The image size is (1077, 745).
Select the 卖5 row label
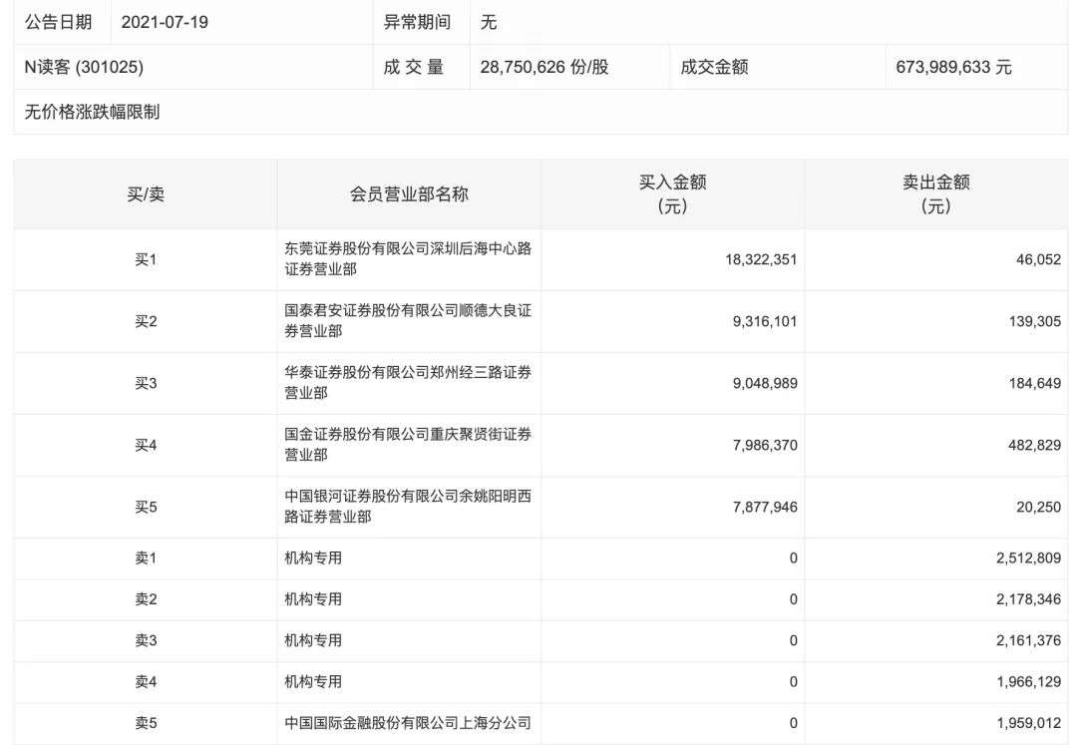click(x=146, y=723)
